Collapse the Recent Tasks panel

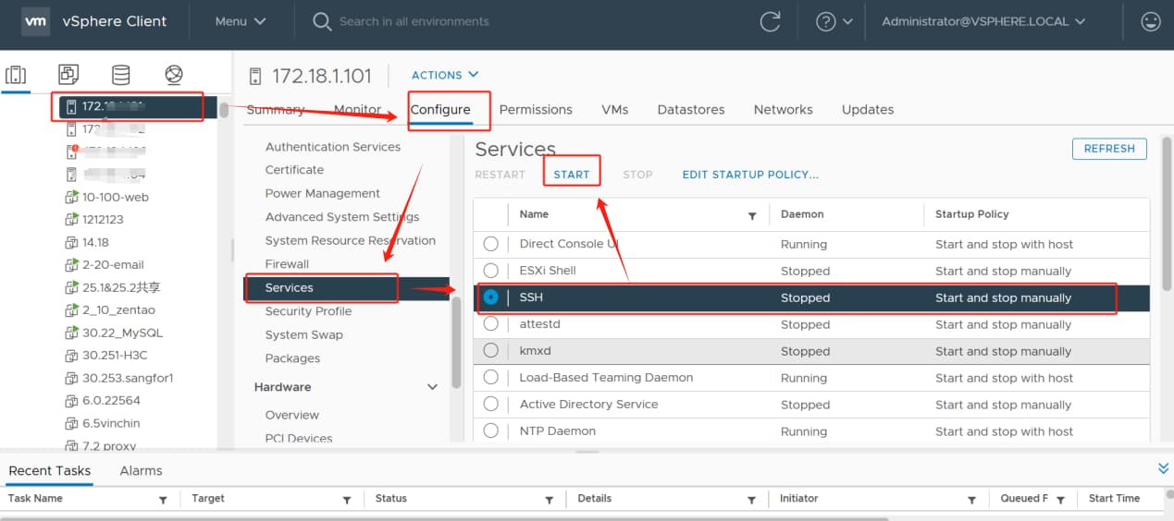click(1163, 469)
